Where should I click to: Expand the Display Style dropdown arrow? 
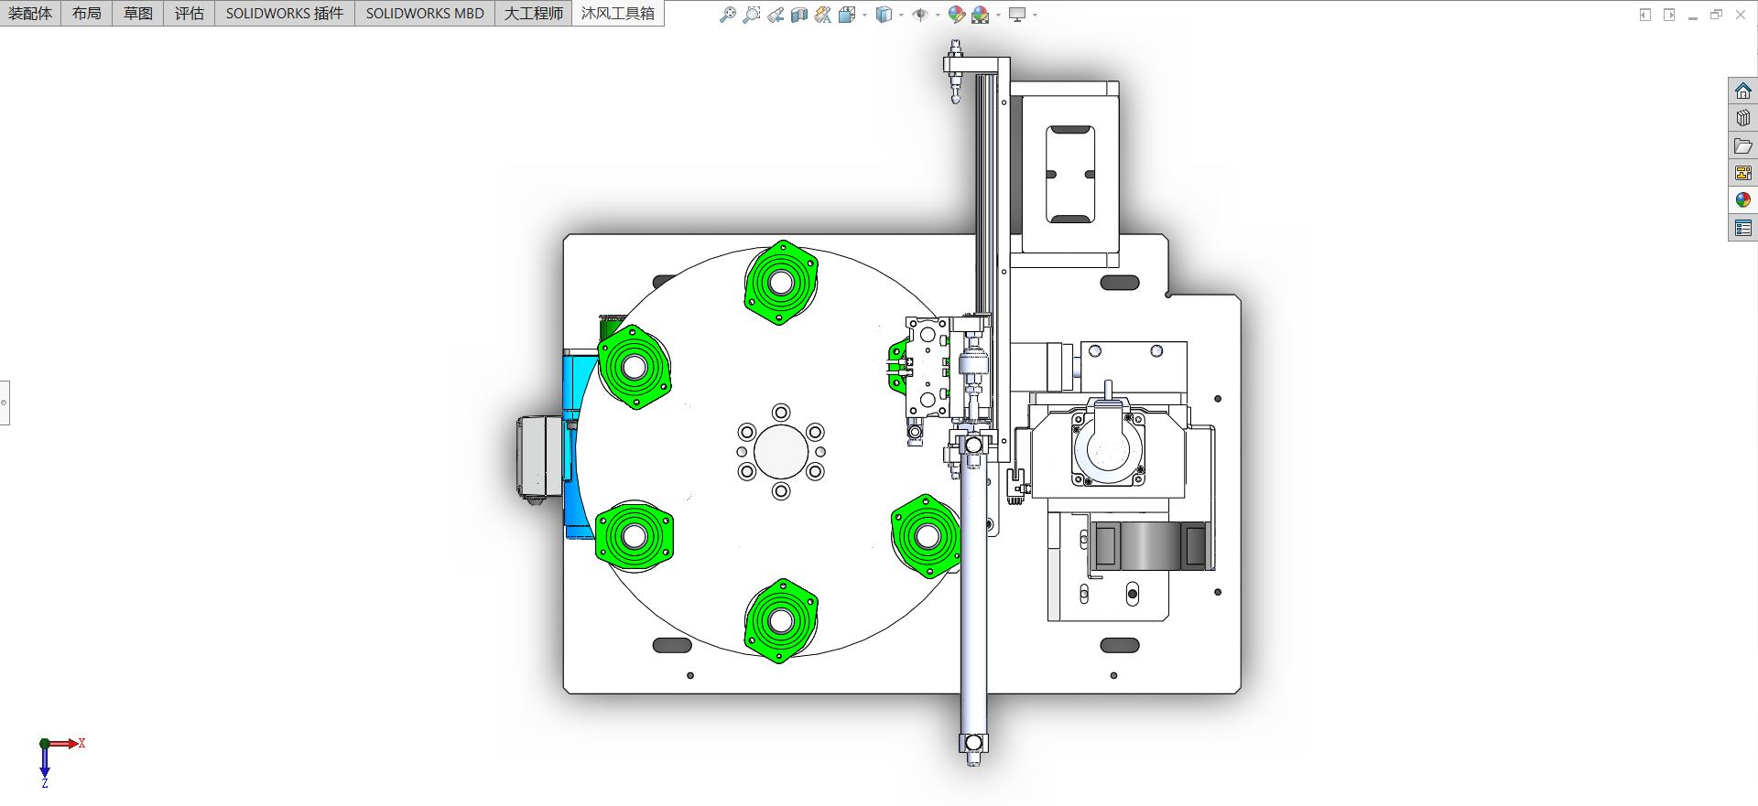click(901, 15)
